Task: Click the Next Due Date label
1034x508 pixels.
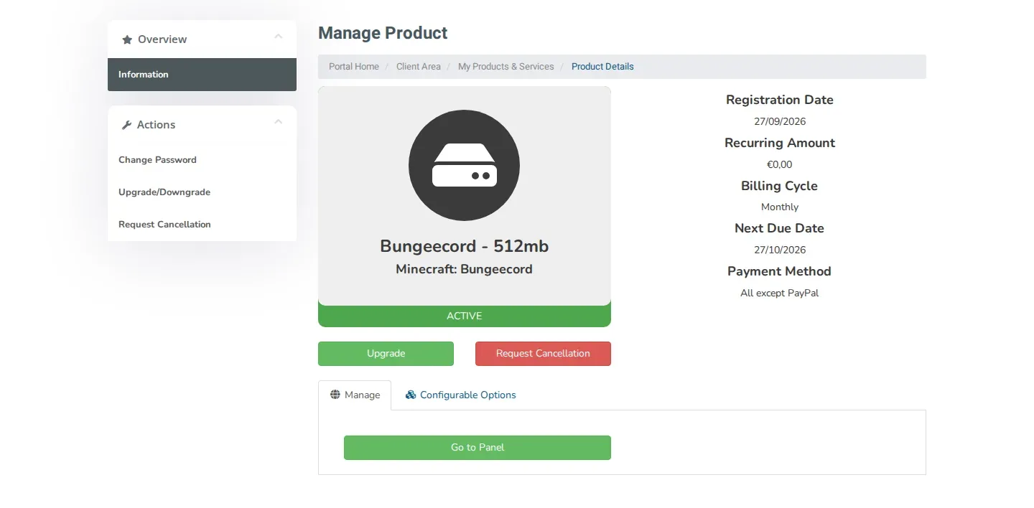Action: (x=780, y=228)
